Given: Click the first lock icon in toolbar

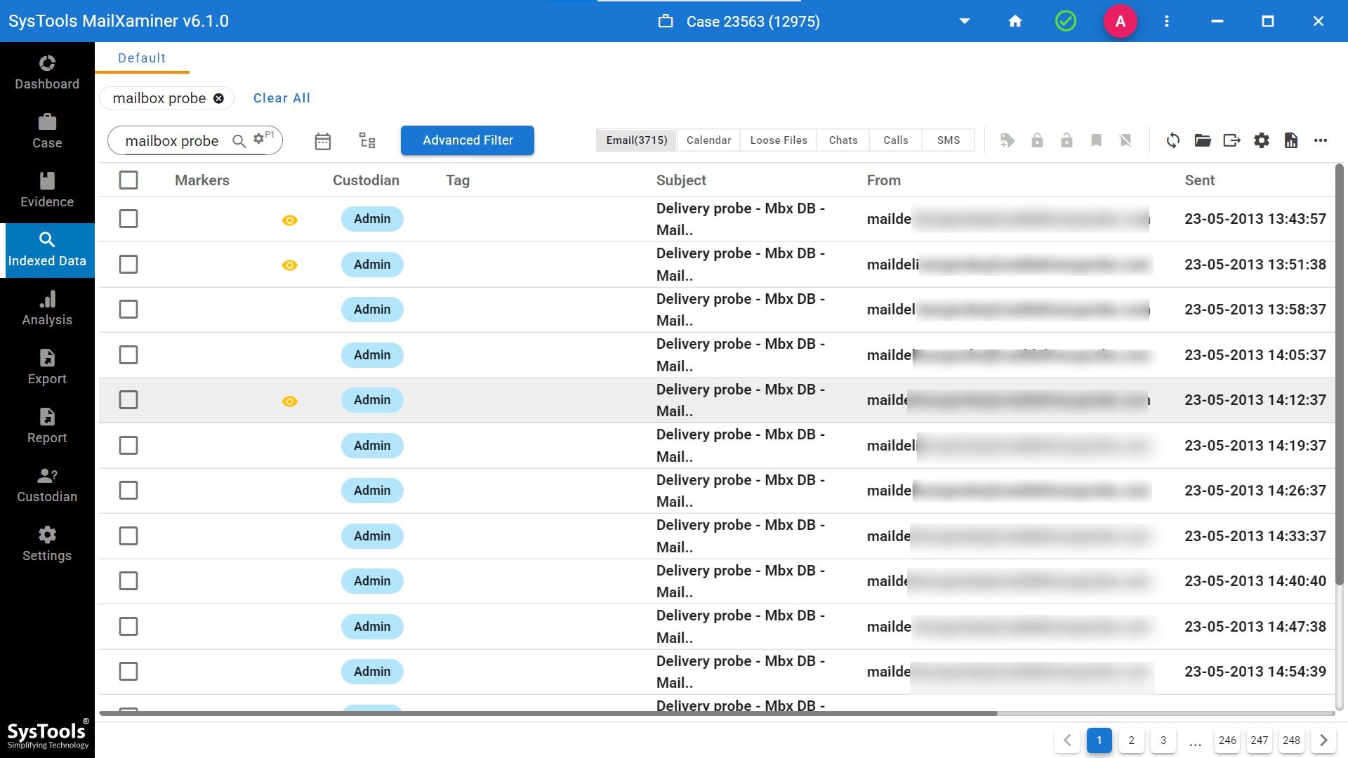Looking at the screenshot, I should [x=1037, y=140].
